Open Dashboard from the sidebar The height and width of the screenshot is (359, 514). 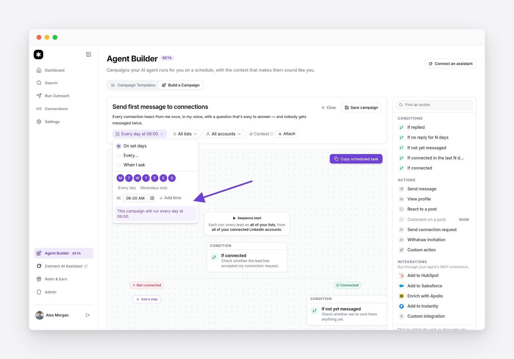click(64, 70)
